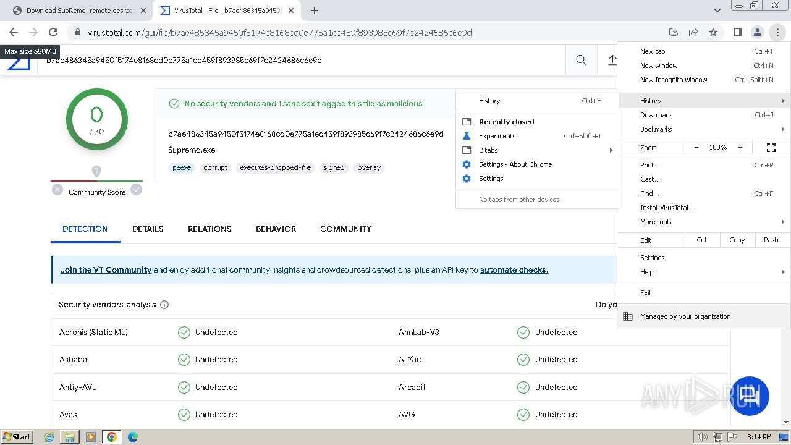This screenshot has width=791, height=445.
Task: Open the Chrome profile avatar
Action: 757,32
